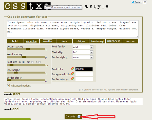Image resolution: width=152 pixels, height=120 pixels.
Task: Select the % font size unit
Action: click(40, 62)
